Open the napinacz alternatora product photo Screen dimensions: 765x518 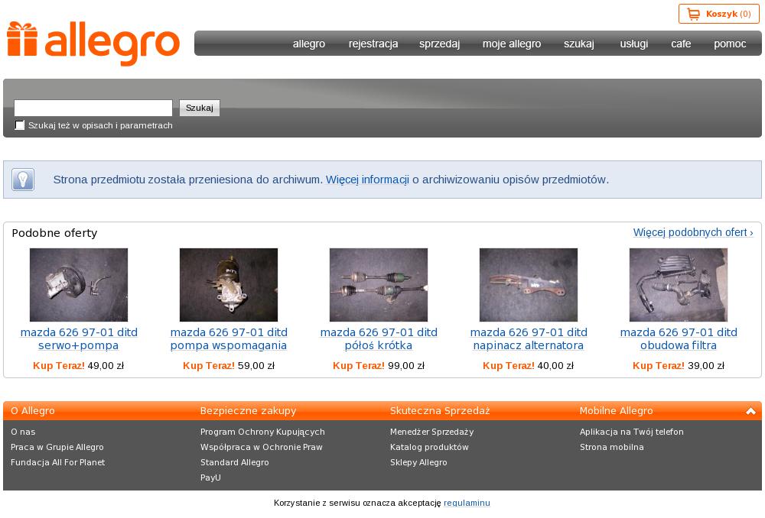click(529, 284)
